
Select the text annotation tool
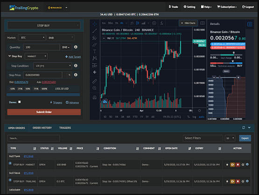[94, 51]
